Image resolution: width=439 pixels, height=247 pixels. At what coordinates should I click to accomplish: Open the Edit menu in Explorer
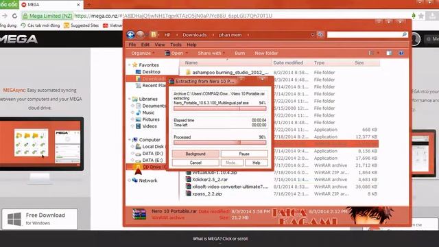tap(145, 45)
